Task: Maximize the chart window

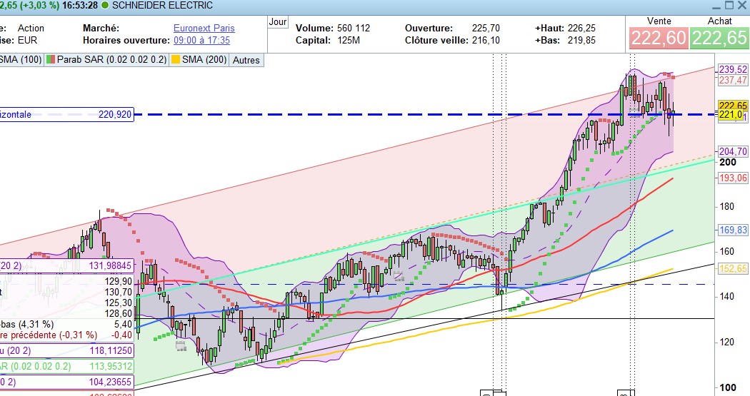Action: coord(729,5)
